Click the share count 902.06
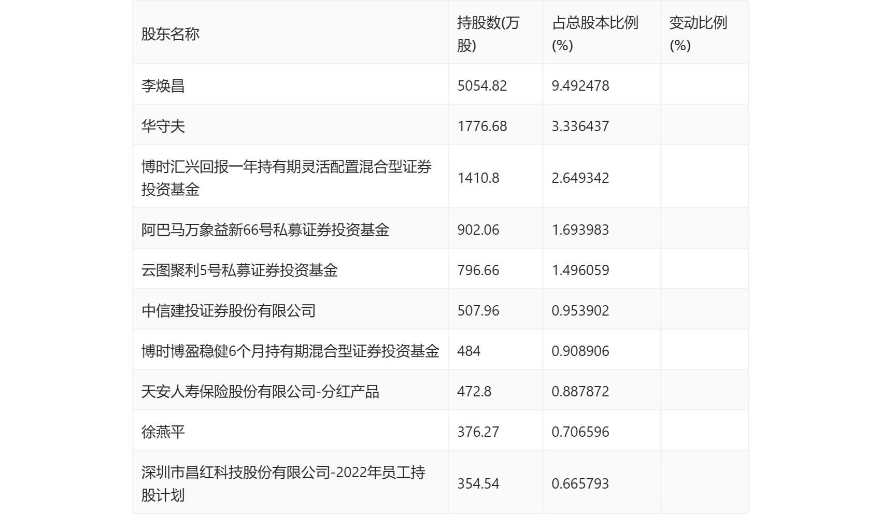Image resolution: width=881 pixels, height=514 pixels. pos(478,230)
